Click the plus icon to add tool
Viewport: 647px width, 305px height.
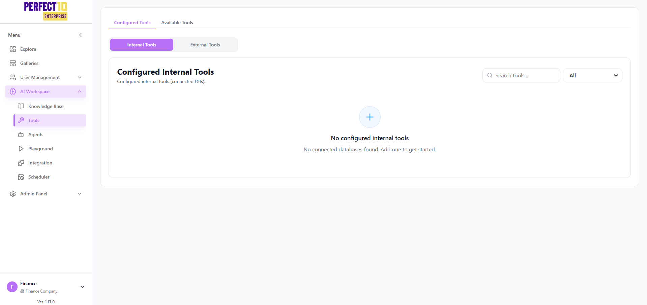tap(370, 117)
